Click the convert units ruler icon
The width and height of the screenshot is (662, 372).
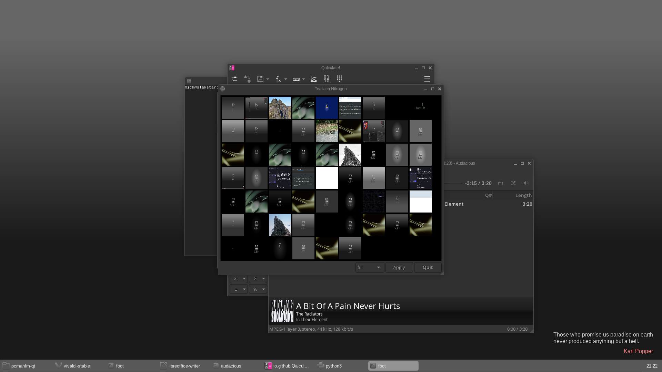[296, 79]
